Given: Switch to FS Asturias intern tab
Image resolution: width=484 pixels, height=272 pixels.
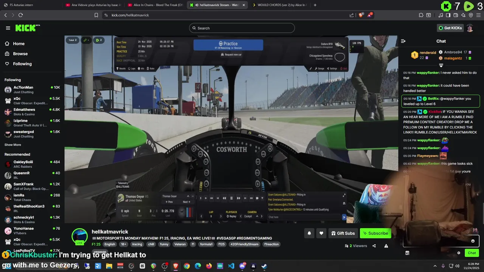Looking at the screenshot, I should click(31, 5).
